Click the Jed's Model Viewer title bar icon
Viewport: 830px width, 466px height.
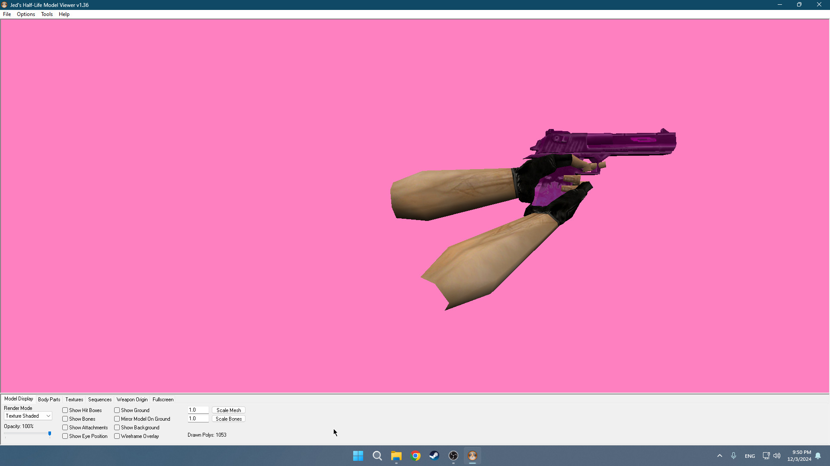[4, 5]
